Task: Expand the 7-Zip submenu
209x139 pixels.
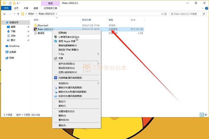Action: (77, 54)
